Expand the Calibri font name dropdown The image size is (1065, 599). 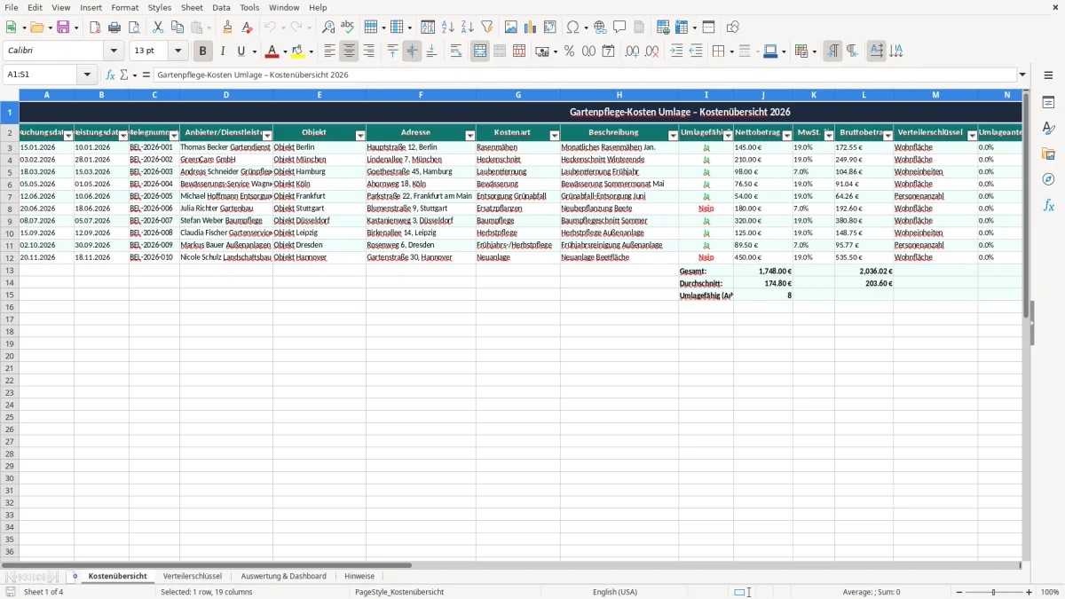point(114,51)
